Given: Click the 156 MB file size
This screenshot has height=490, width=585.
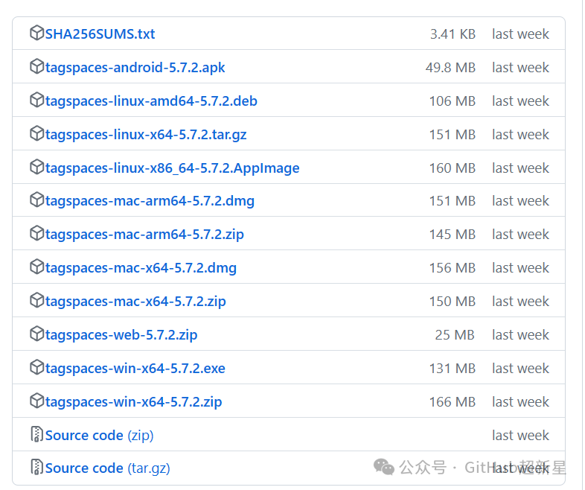Looking at the screenshot, I should tap(453, 268).
